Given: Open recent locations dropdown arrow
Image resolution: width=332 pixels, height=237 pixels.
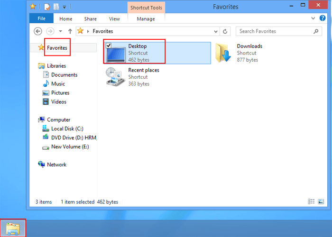Looking at the screenshot, I should pyautogui.click(x=61, y=31).
